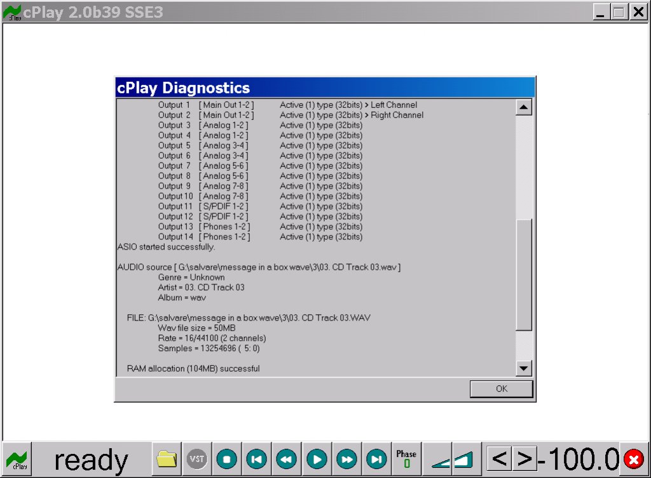The width and height of the screenshot is (651, 478).
Task: Minimize the cPlay window
Action: point(600,12)
